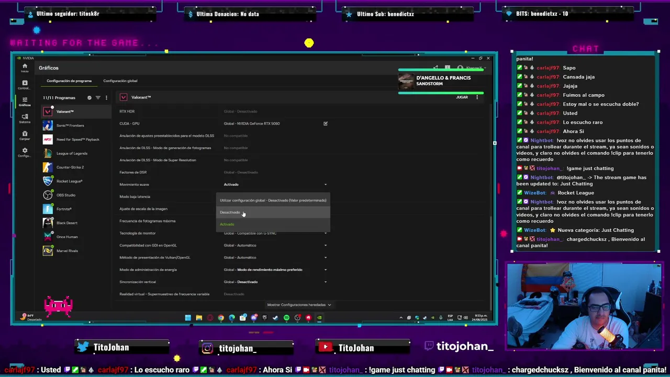Switch to Configuración de programa tab
The height and width of the screenshot is (377, 670).
pos(69,81)
